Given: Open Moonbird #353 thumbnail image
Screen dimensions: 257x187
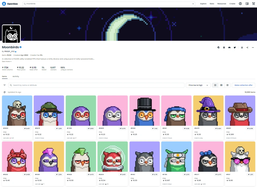Looking at the screenshot, I should 176,111.
